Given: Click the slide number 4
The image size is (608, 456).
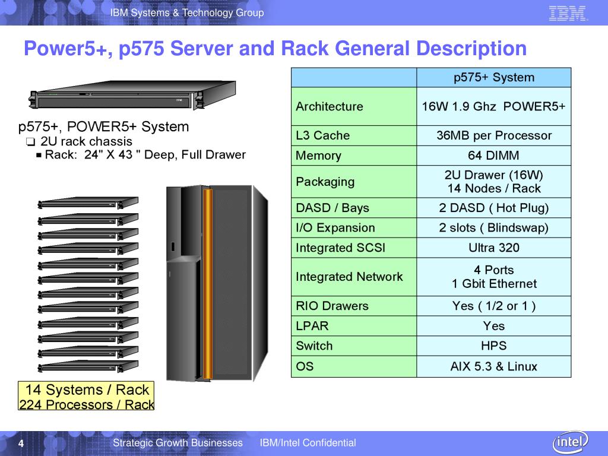Looking at the screenshot, I should pyautogui.click(x=21, y=443).
